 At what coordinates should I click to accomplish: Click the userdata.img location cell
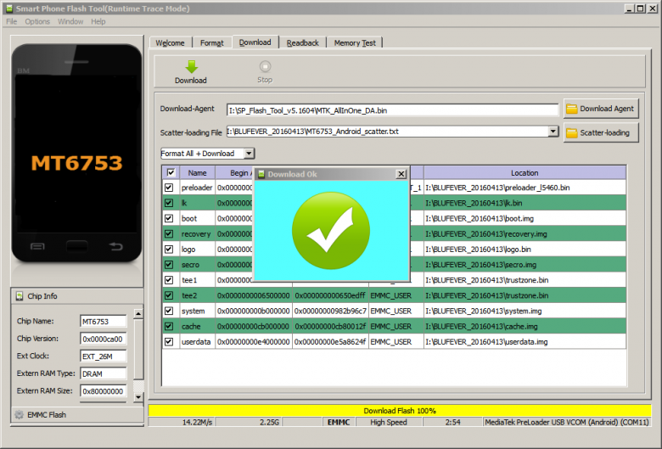pyautogui.click(x=525, y=342)
